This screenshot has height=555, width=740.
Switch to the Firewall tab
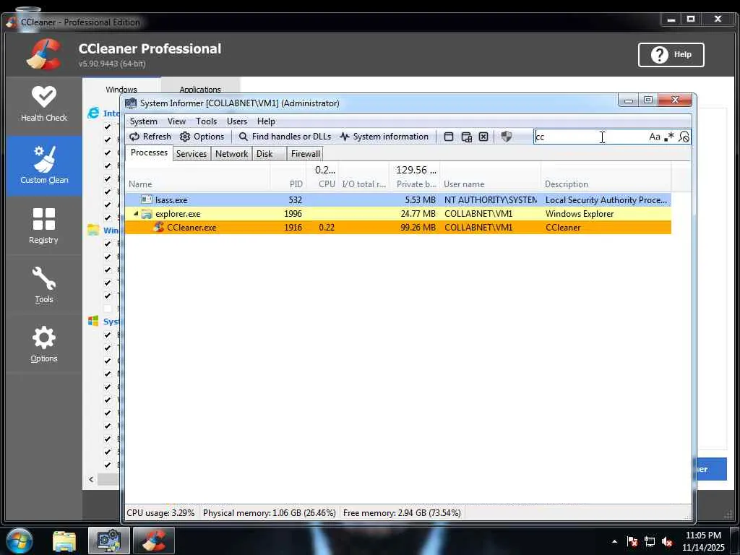click(x=306, y=154)
